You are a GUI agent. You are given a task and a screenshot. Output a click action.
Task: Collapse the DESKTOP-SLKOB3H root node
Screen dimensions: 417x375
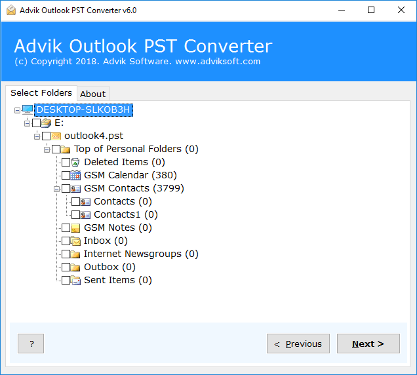pyautogui.click(x=17, y=110)
